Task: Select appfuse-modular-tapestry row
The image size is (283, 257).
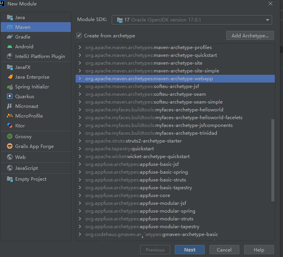Action: pyautogui.click(x=175, y=227)
